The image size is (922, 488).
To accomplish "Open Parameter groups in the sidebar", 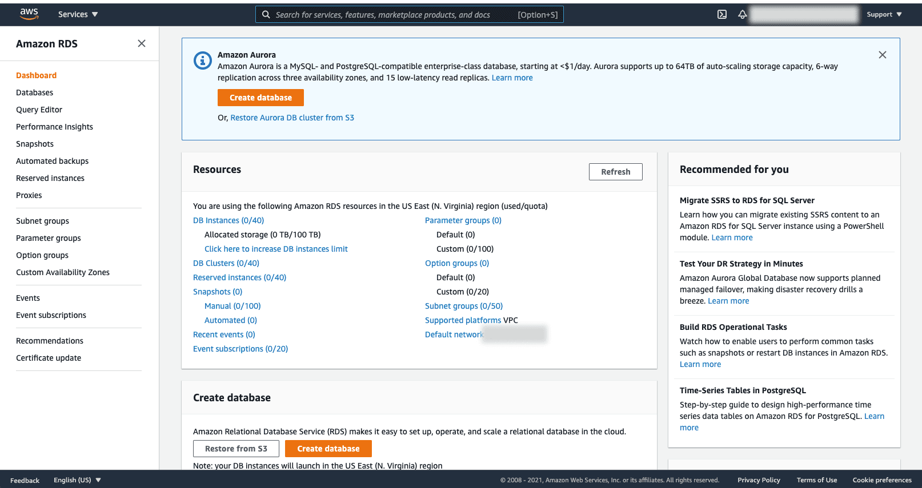I will (49, 238).
